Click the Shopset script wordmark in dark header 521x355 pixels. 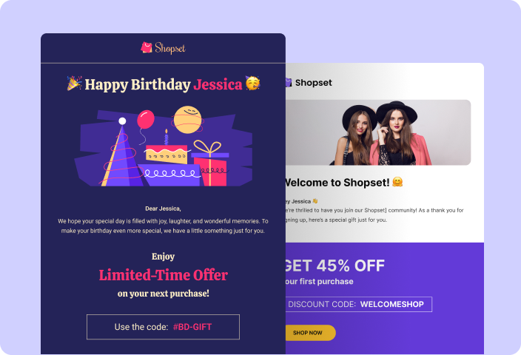tap(170, 48)
